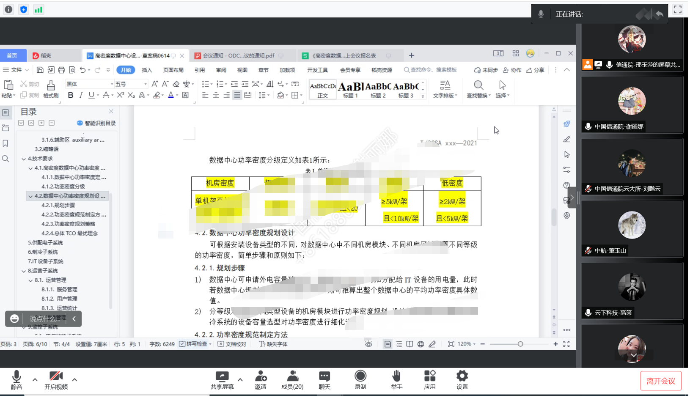Click the share screen icon
690x398 pixels.
(x=222, y=376)
